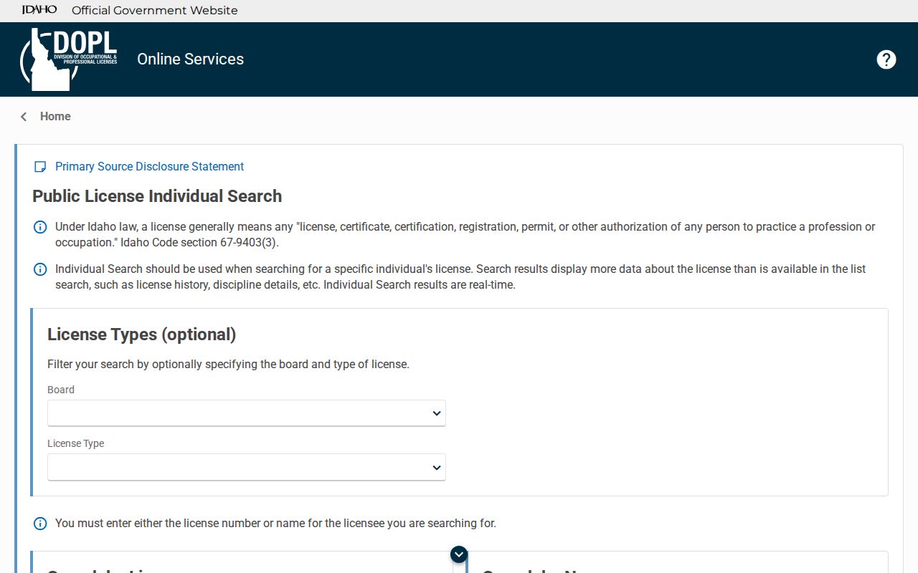Screen dimensions: 918x573
Task: Click the Official Government Website text
Action: [x=155, y=11]
